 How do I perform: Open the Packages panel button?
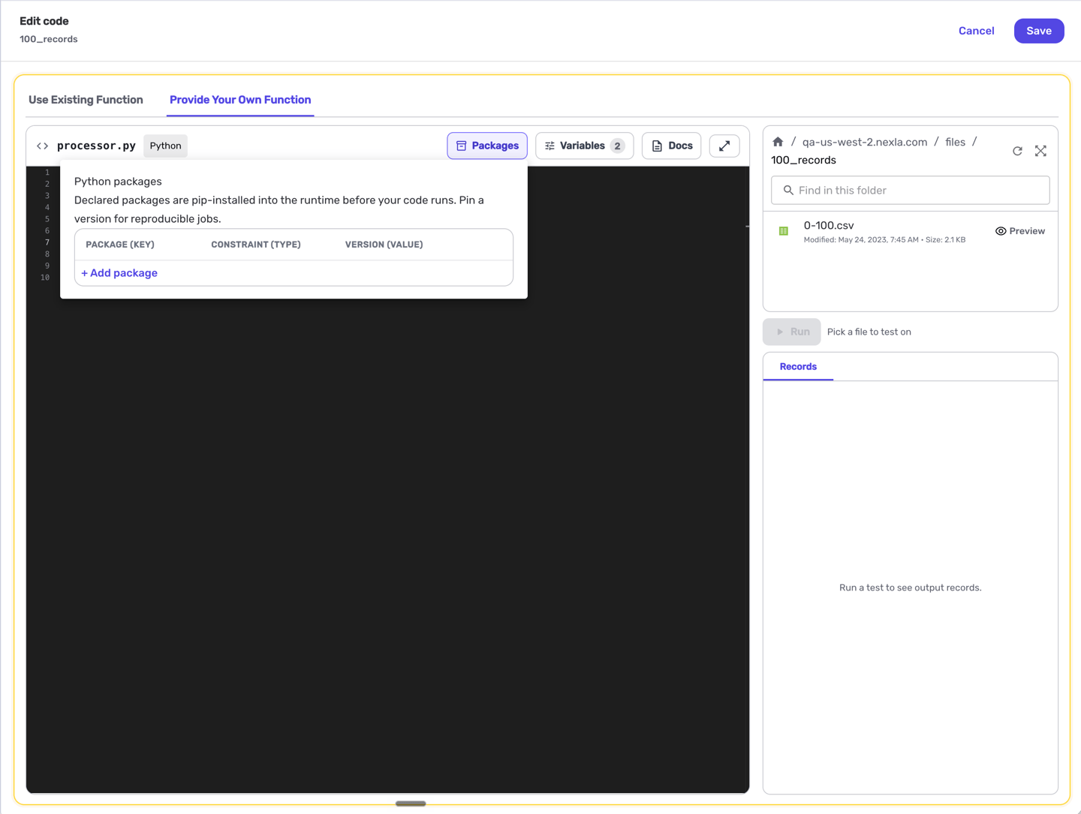[487, 146]
